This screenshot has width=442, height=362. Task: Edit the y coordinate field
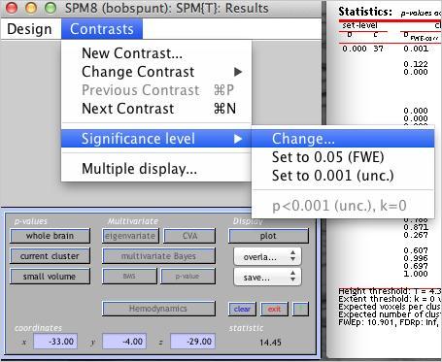pyautogui.click(x=124, y=342)
